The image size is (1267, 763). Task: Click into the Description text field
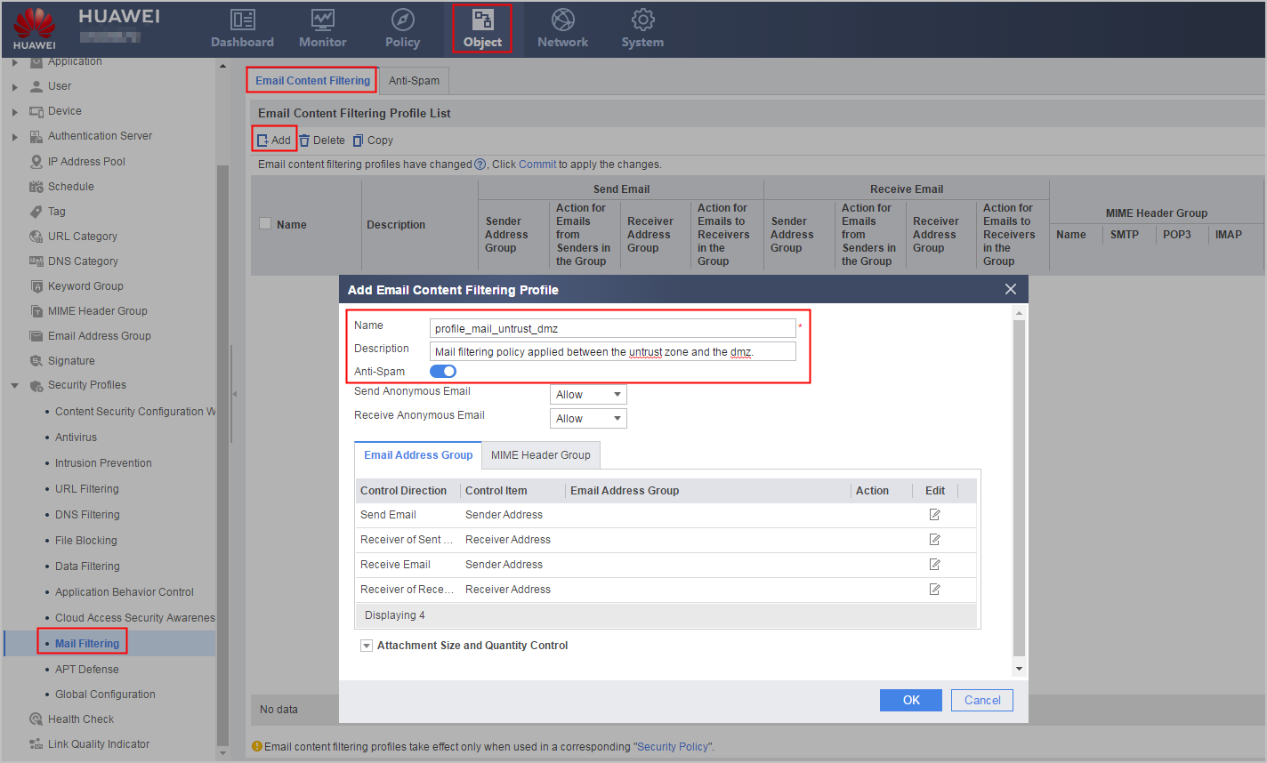click(612, 352)
